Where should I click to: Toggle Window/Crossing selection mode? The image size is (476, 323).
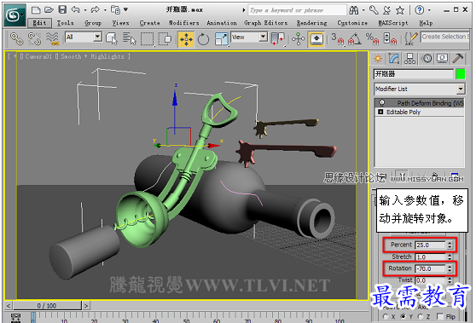[x=165, y=39]
